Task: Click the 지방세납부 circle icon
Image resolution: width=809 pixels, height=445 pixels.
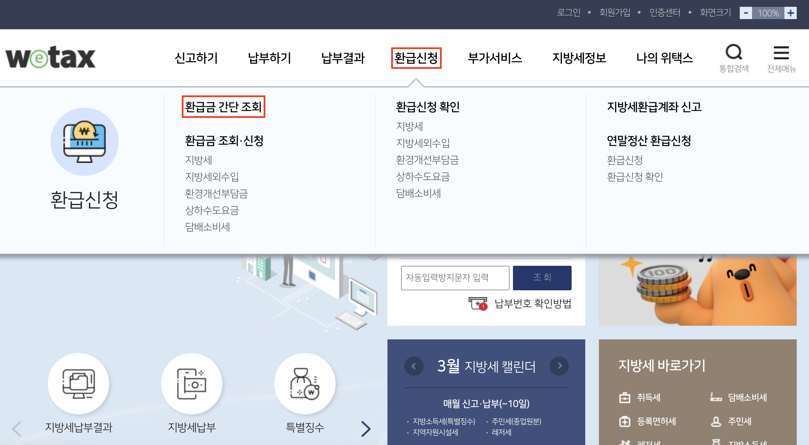Action: coord(192,384)
